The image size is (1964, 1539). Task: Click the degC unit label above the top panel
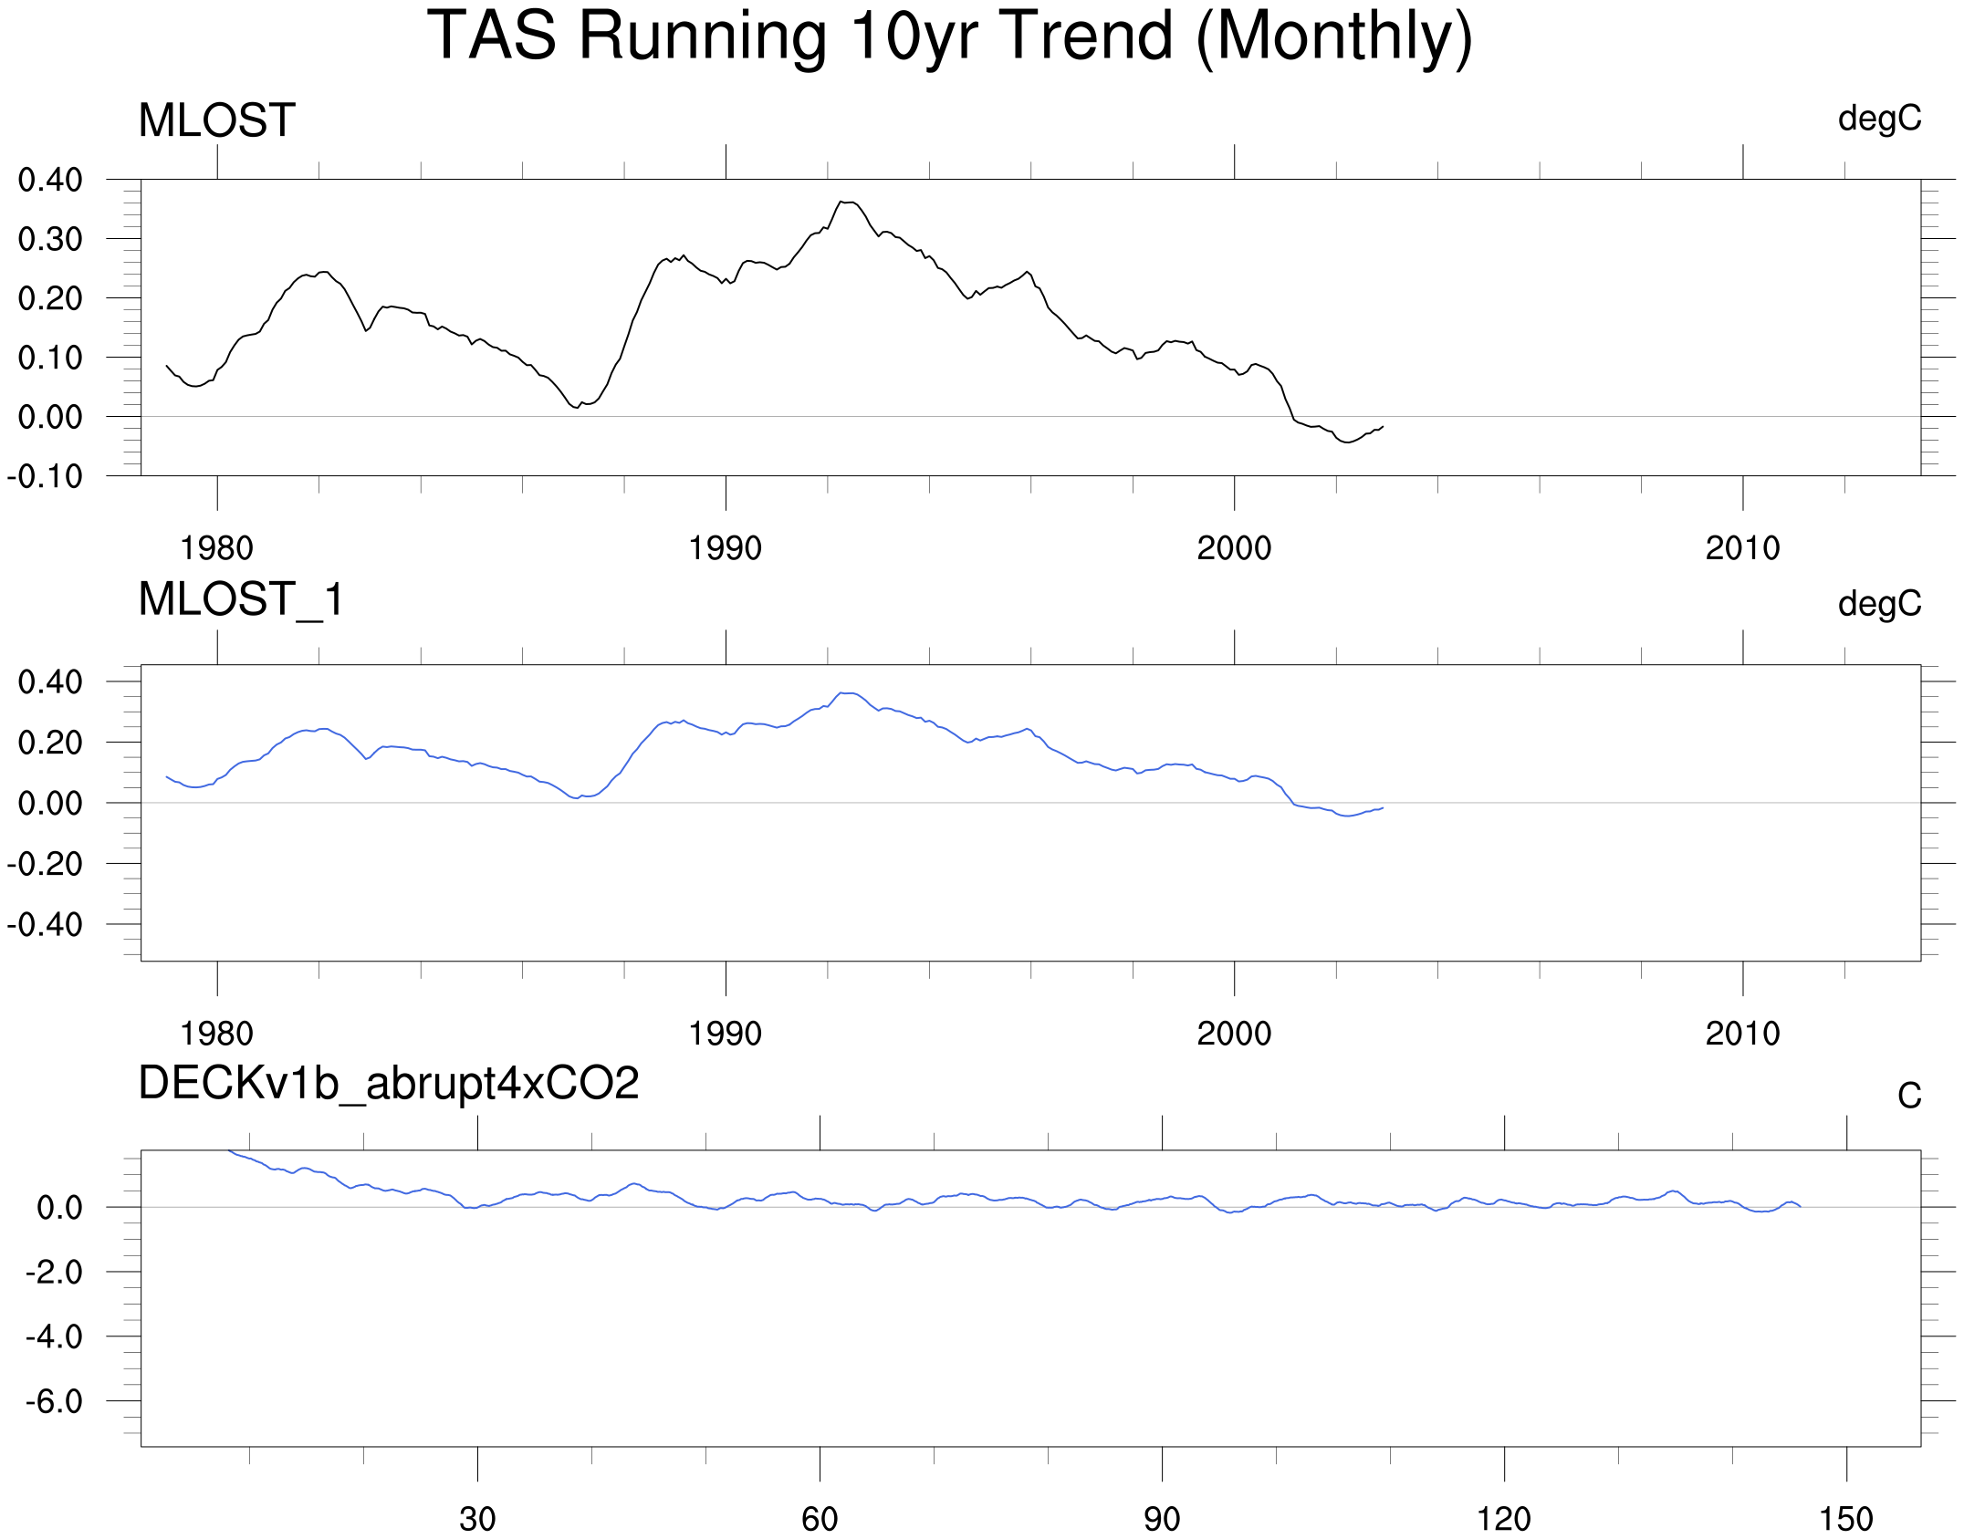(1879, 119)
